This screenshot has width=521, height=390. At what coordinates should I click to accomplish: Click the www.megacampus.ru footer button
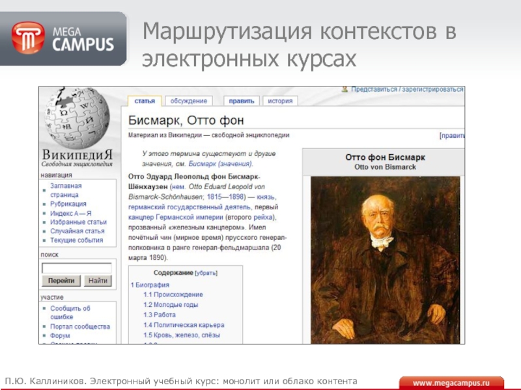451,383
